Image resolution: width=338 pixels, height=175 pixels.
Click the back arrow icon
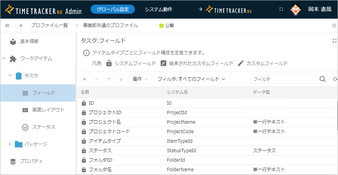[21, 25]
